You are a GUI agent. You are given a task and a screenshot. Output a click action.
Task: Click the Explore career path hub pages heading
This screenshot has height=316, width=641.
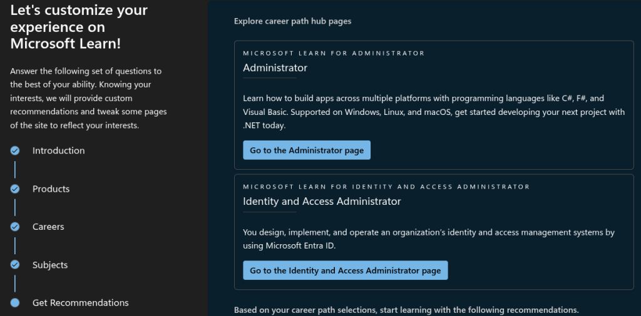292,21
